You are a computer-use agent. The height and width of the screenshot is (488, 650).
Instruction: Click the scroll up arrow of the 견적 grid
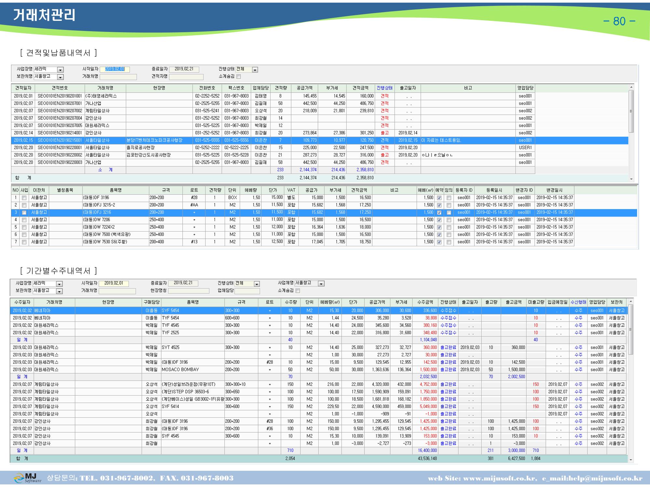click(631, 87)
